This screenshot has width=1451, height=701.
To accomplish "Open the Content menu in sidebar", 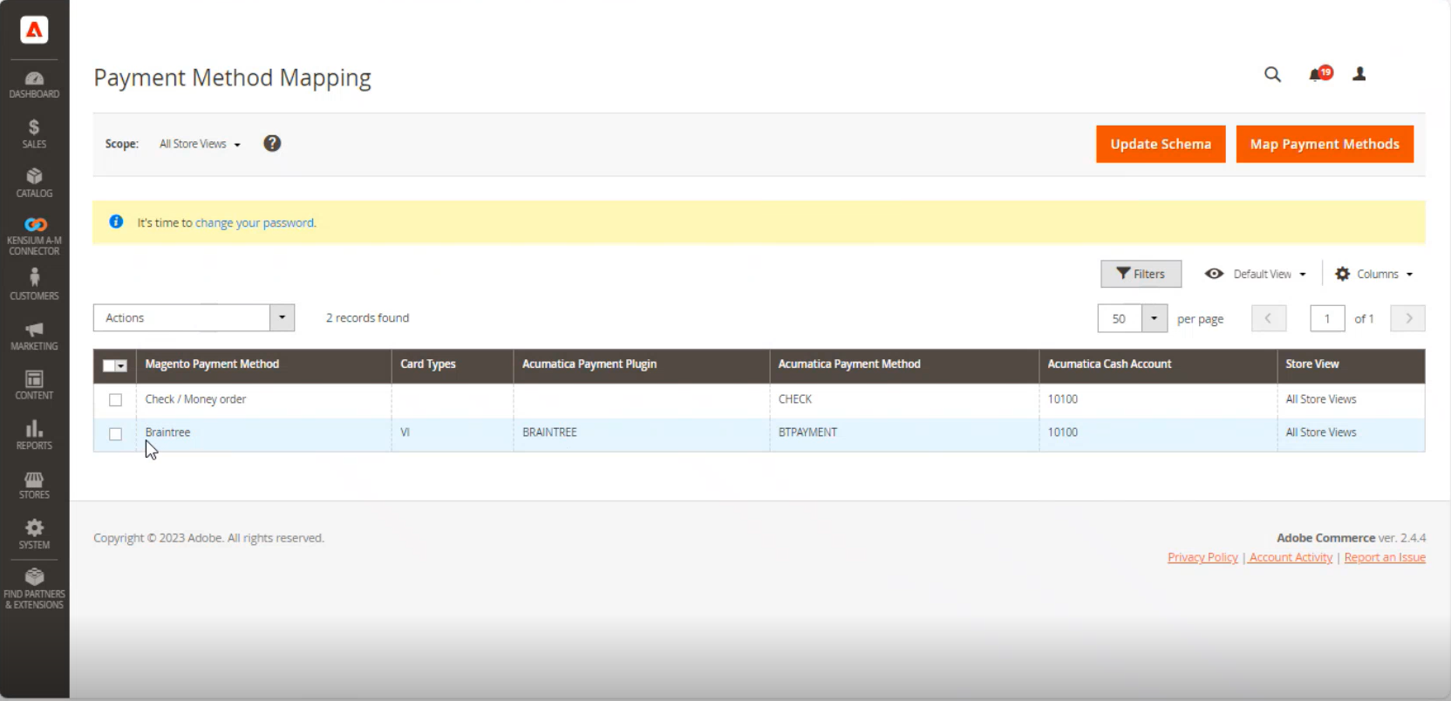I will pyautogui.click(x=34, y=385).
